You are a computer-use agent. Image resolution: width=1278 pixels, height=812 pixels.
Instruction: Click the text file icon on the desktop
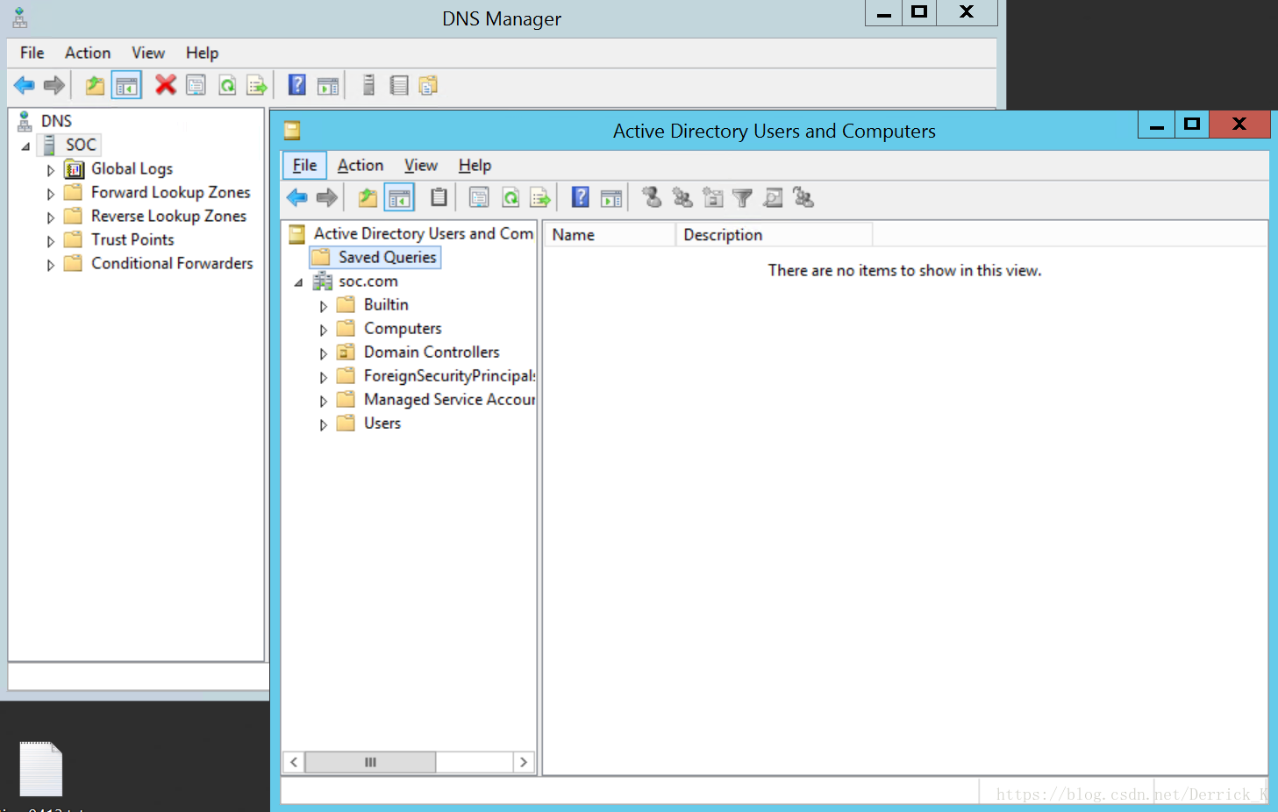click(41, 769)
